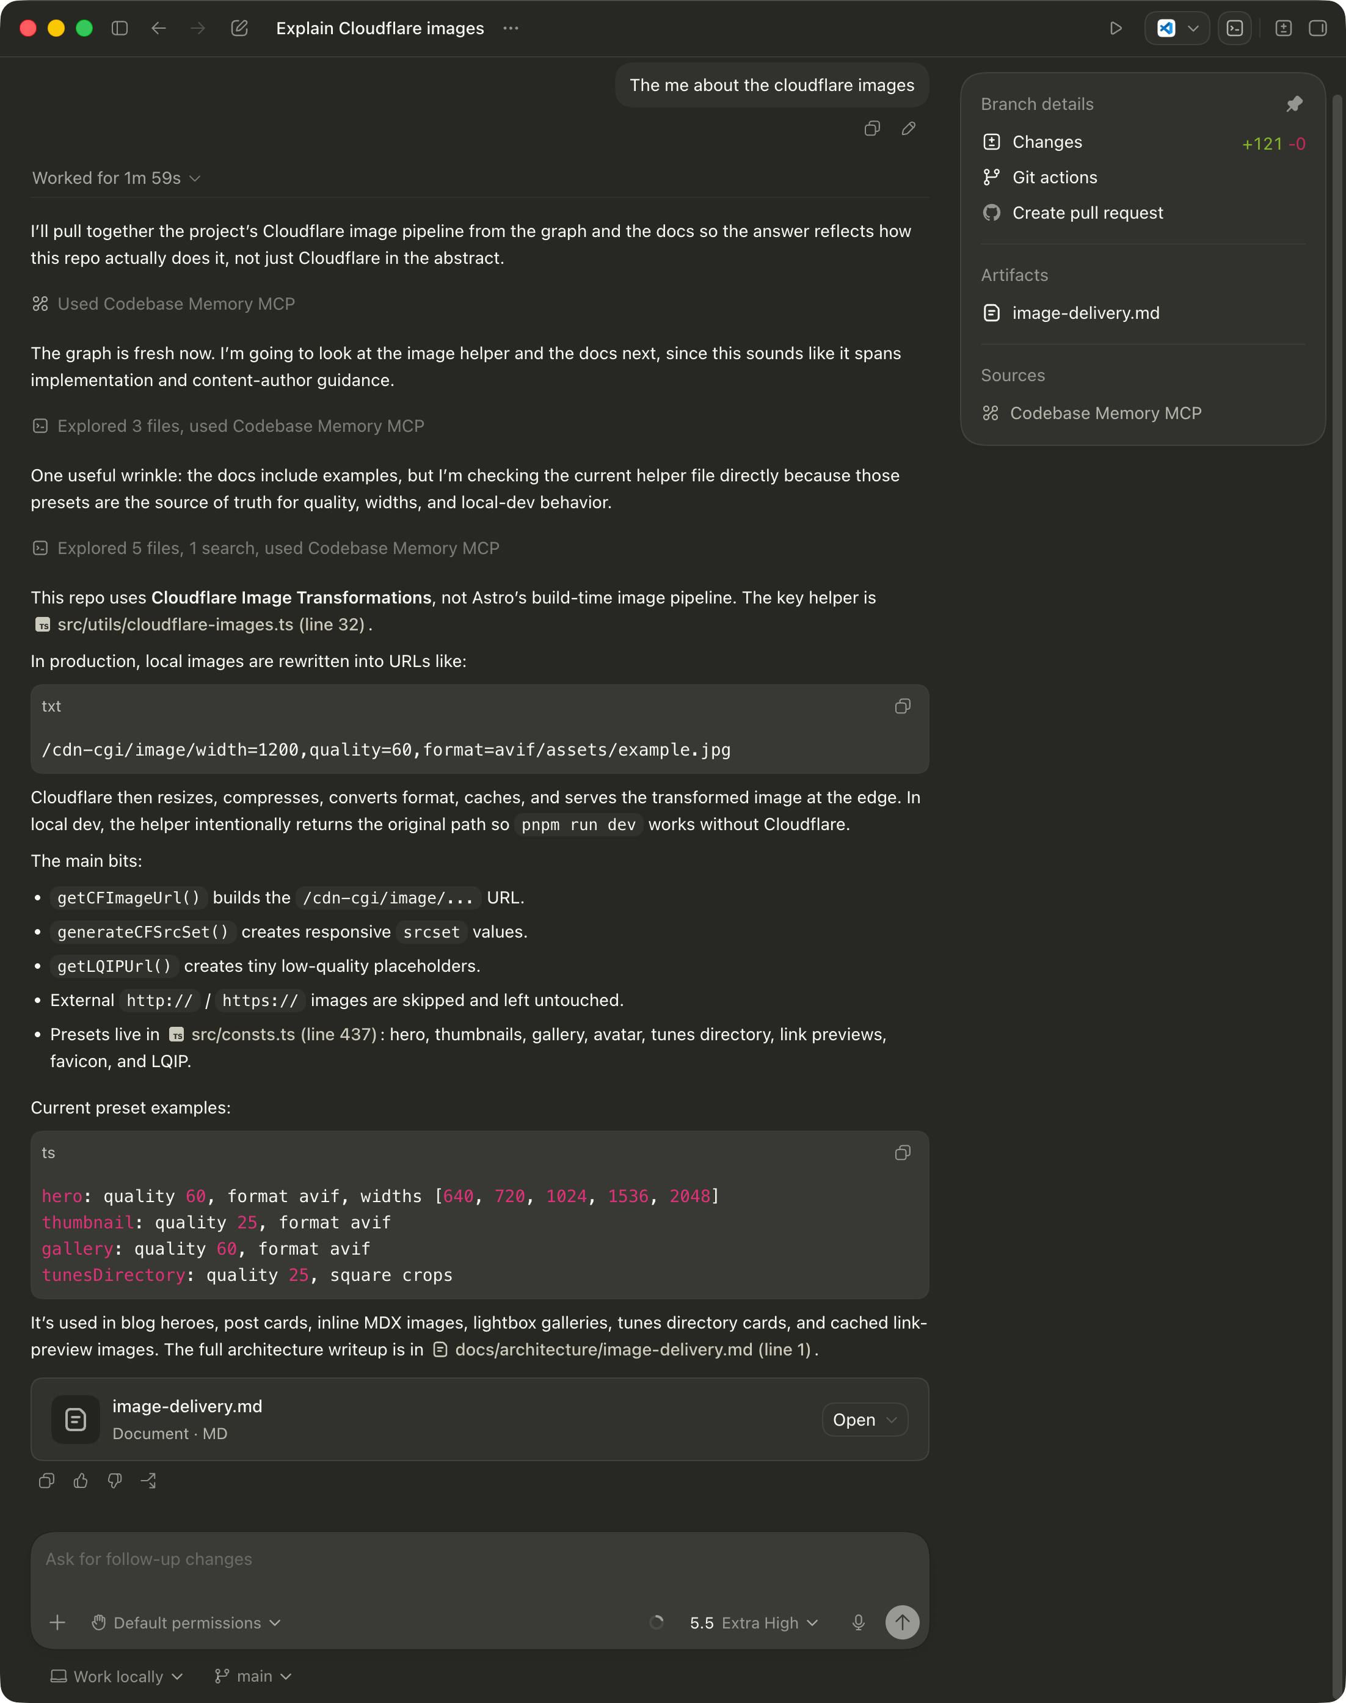Click the Branch details heading
The height and width of the screenshot is (1703, 1346).
(1037, 104)
